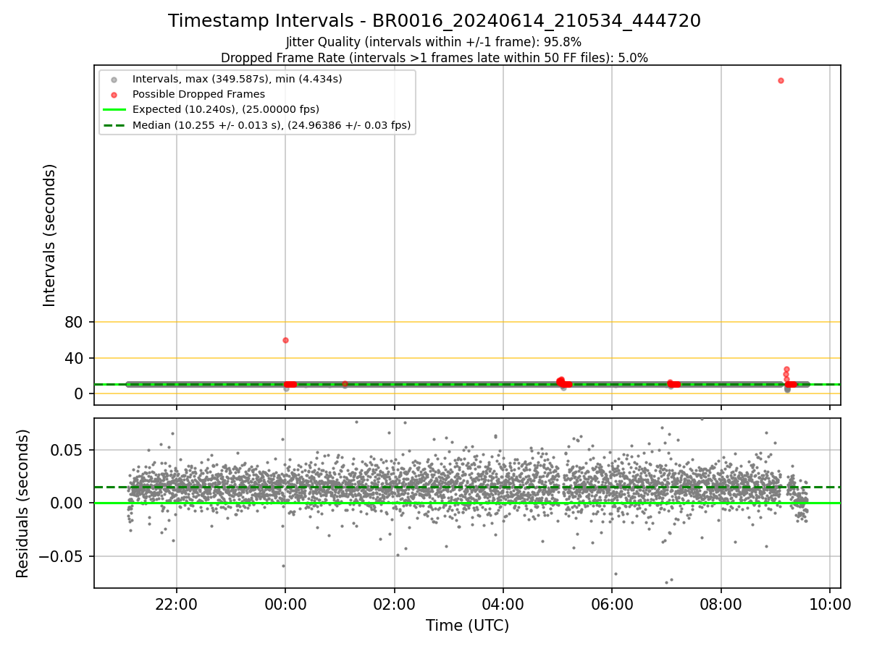Click the red dropped-frame point at 00:00
Image resolution: width=869 pixels, height=651 pixels.
285,340
